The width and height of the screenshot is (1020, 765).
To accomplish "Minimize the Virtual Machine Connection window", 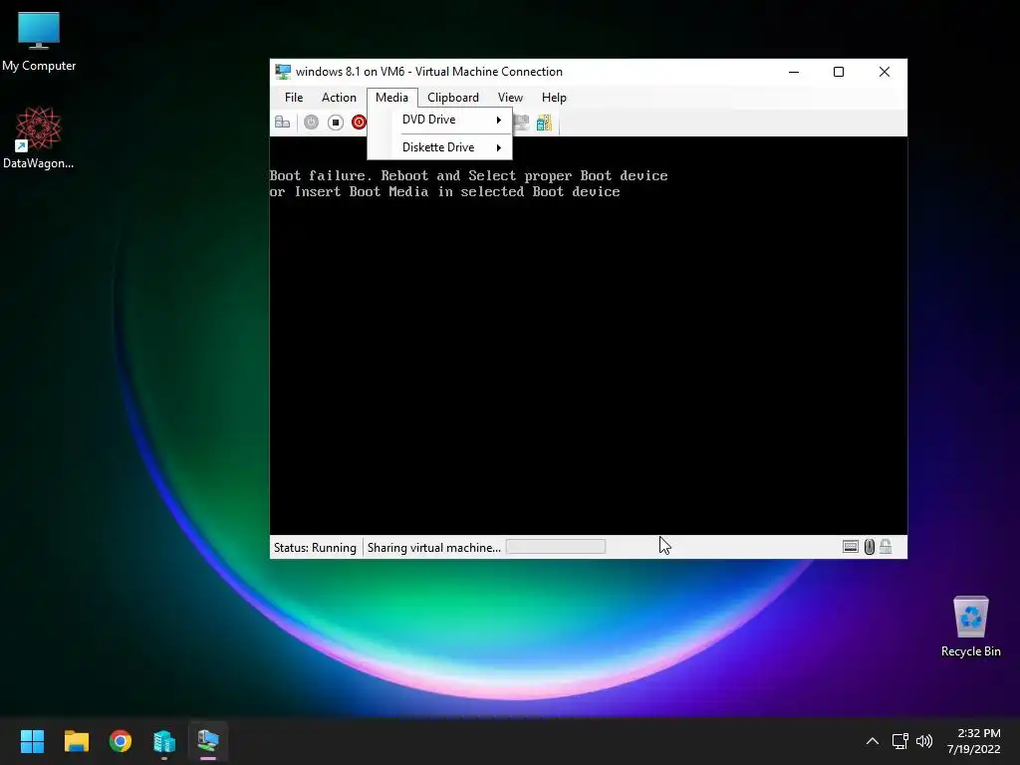I will pos(794,72).
